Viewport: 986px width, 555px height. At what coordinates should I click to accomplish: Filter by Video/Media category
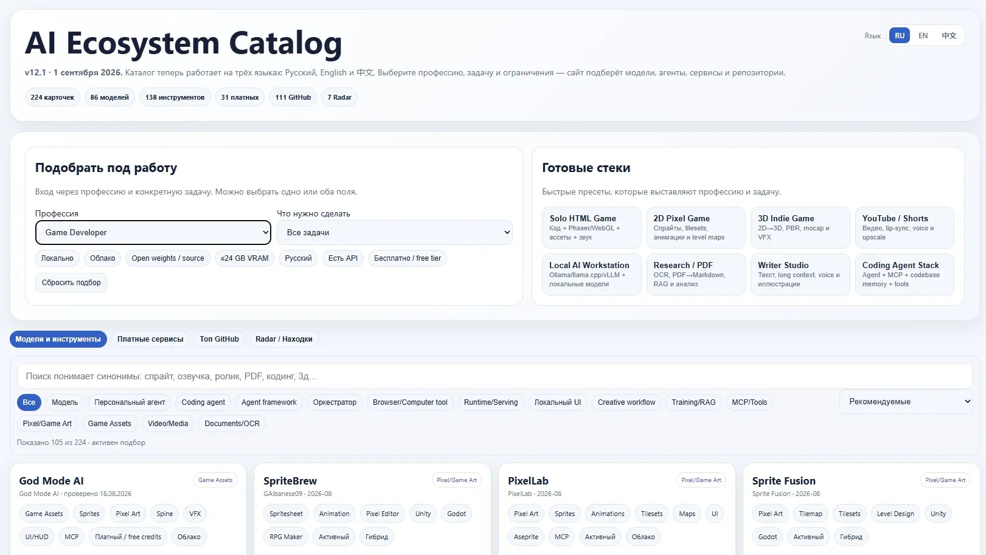(x=168, y=424)
